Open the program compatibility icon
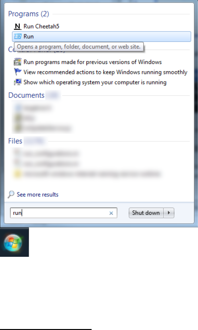 click(x=17, y=62)
